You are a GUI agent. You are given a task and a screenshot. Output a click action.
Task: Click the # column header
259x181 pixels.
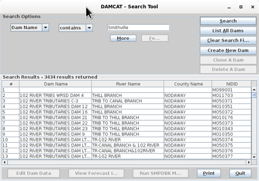pos(11,84)
